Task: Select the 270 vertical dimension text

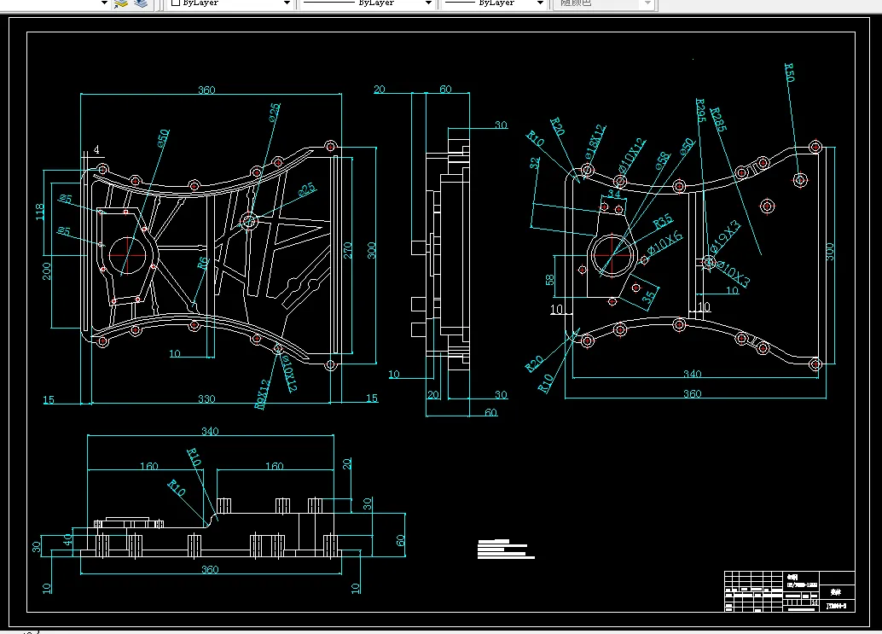Action: coord(348,250)
